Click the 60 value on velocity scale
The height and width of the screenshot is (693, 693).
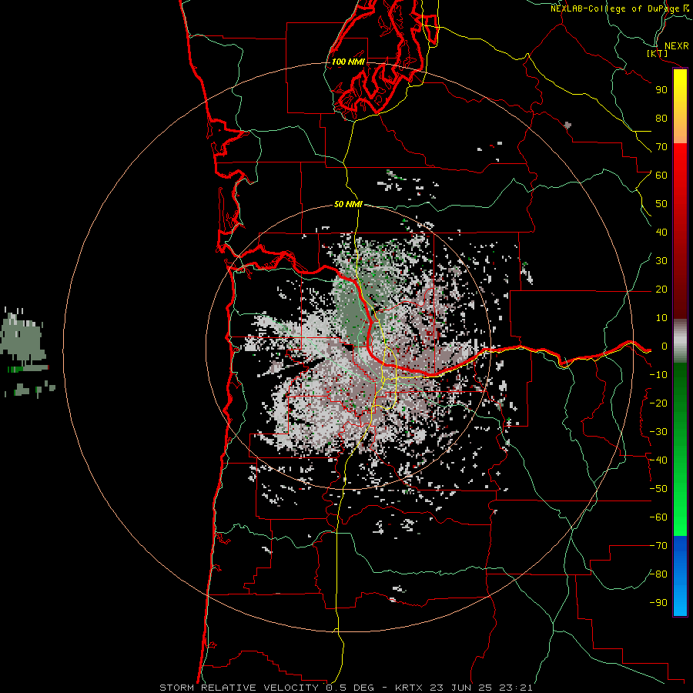coord(661,175)
